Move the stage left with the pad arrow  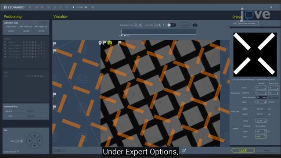[29, 140]
